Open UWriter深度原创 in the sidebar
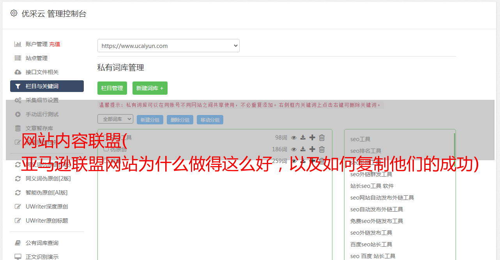Image resolution: width=500 pixels, height=260 pixels. (x=47, y=207)
